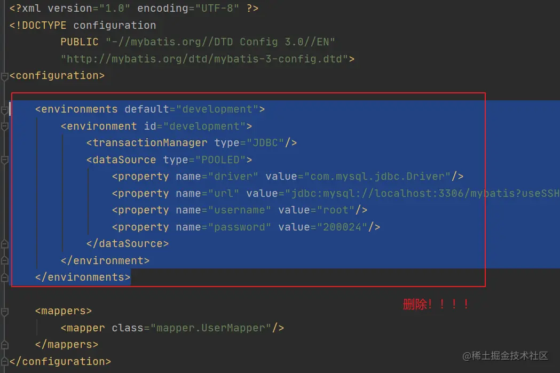560x373 pixels.
Task: Click fold end marker at </mappers>
Action: pos(5,345)
